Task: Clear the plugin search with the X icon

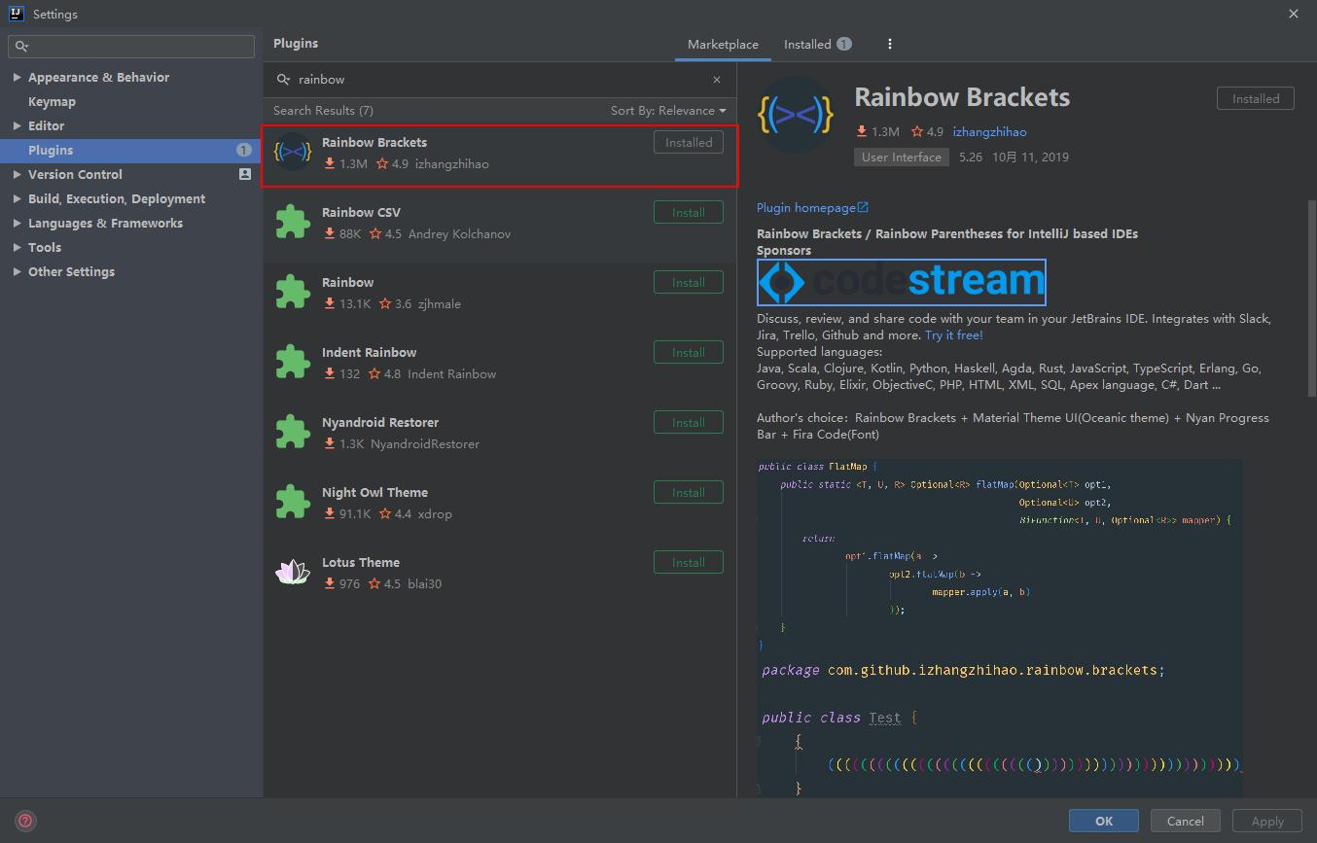Action: [x=717, y=80]
